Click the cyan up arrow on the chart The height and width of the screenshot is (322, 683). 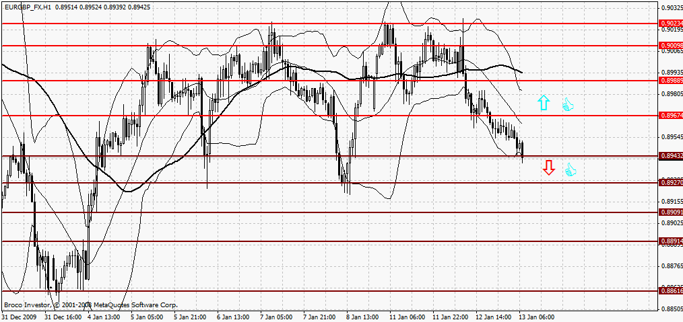[x=543, y=103]
